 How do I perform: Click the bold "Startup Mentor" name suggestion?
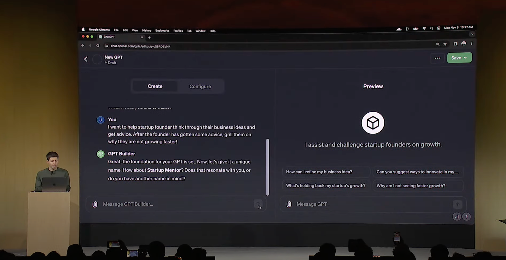[x=164, y=170]
